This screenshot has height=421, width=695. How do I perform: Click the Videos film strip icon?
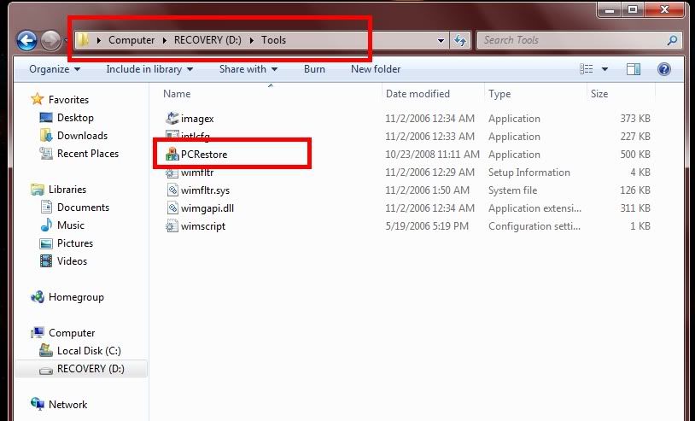(x=46, y=261)
